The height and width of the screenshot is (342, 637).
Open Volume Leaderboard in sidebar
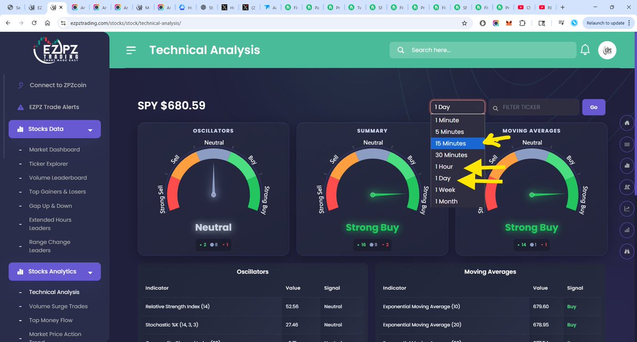click(x=58, y=178)
